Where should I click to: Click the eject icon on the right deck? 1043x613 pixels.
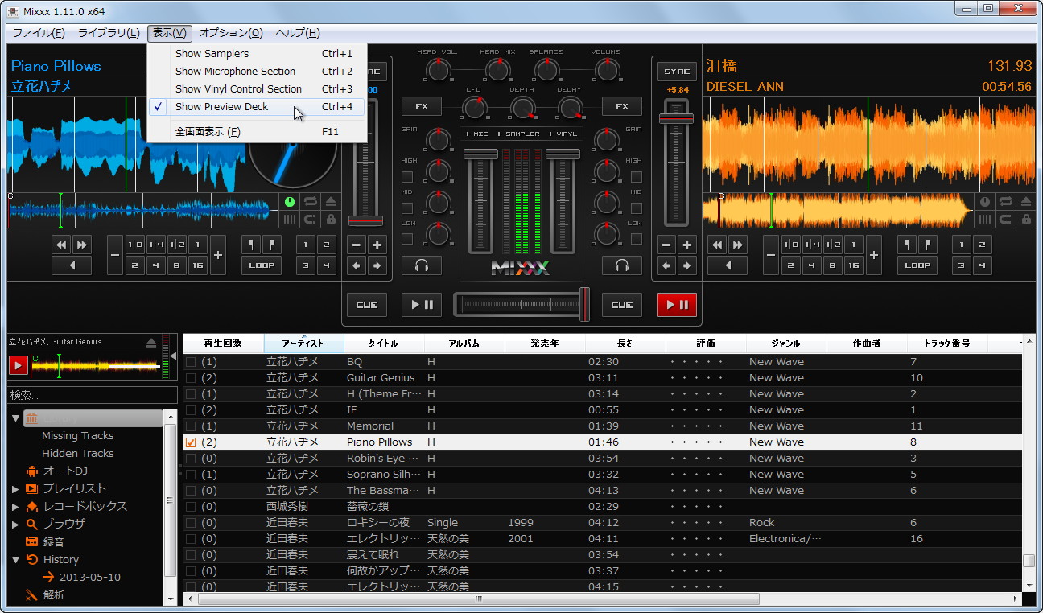pos(1025,200)
